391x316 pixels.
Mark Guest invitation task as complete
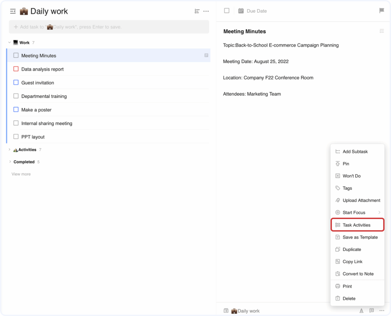tap(16, 82)
